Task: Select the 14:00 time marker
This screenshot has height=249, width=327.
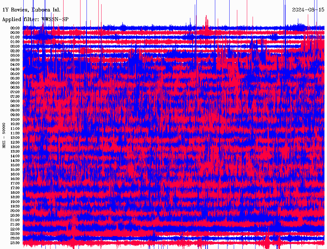Action: (15, 156)
